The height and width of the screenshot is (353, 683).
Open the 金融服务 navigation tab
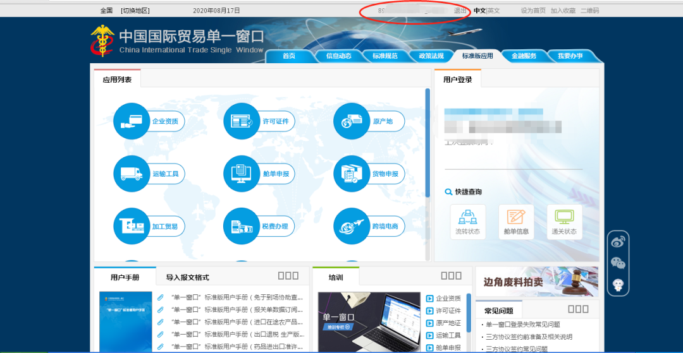pyautogui.click(x=524, y=56)
